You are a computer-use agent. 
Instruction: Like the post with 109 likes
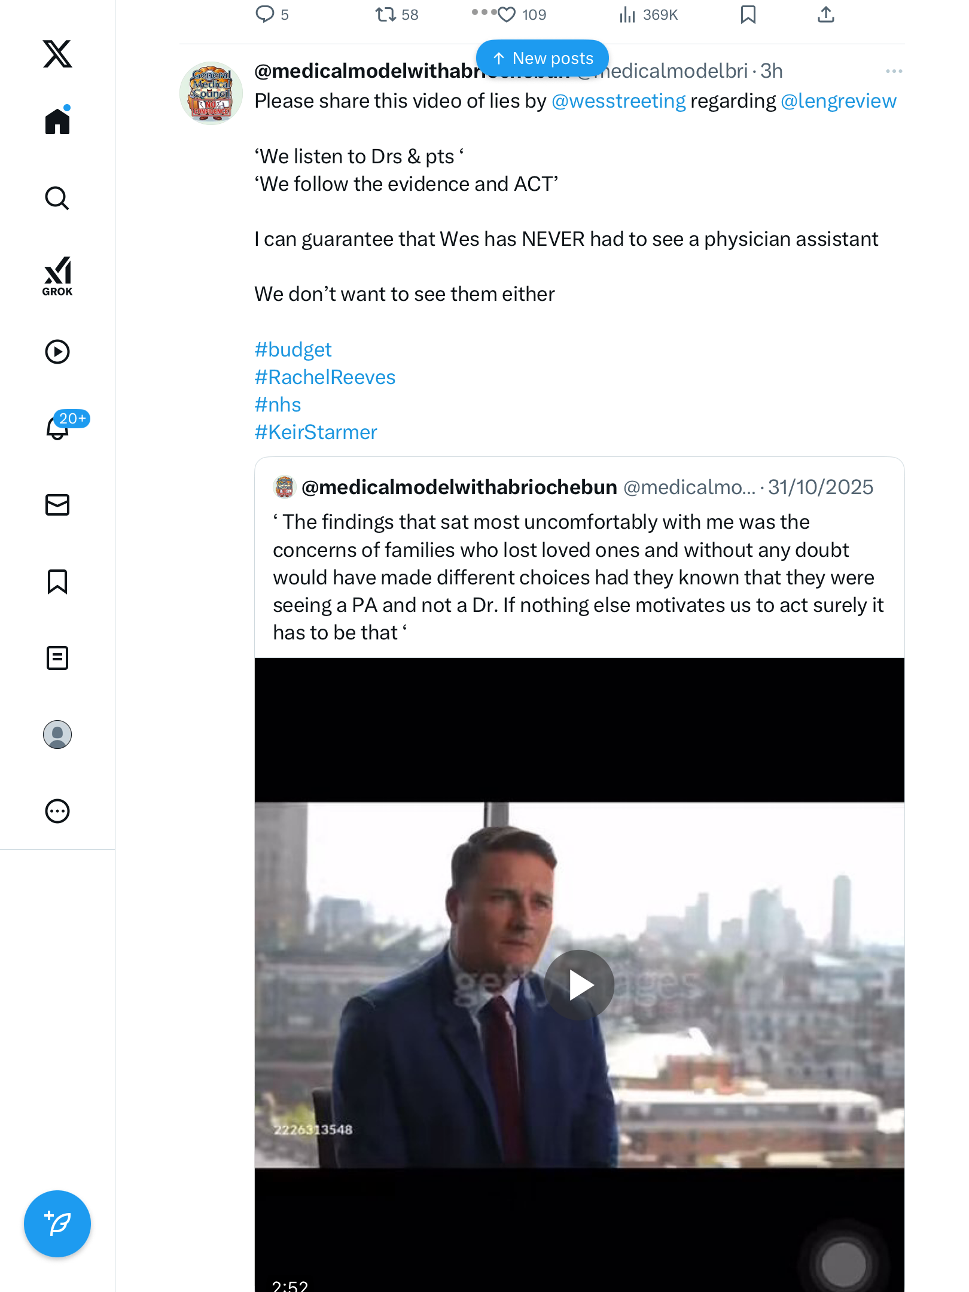coord(507,14)
